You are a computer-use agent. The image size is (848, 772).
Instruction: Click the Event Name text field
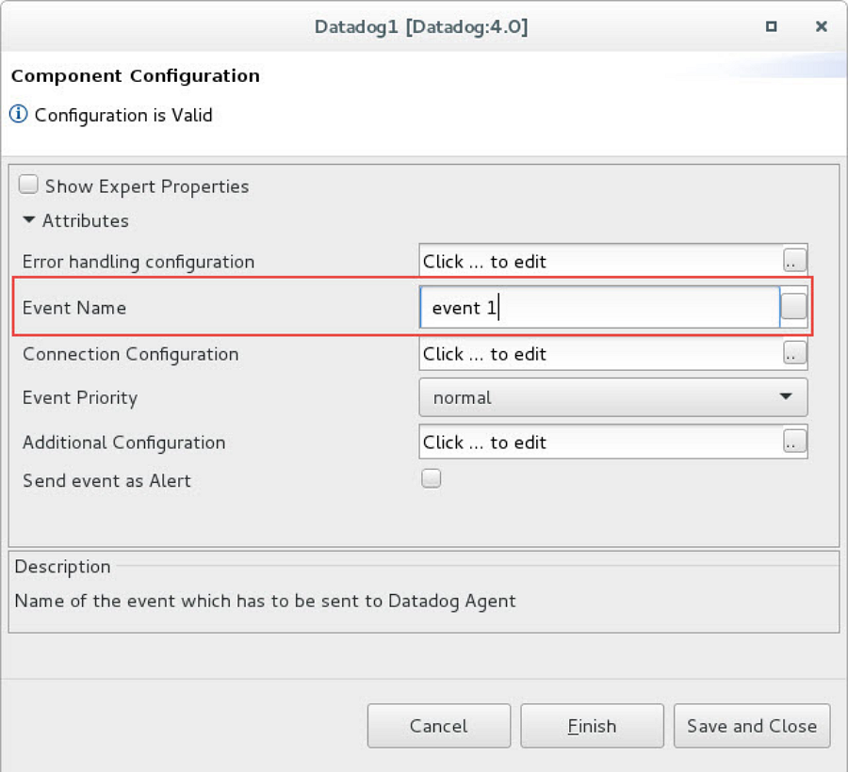(x=600, y=308)
